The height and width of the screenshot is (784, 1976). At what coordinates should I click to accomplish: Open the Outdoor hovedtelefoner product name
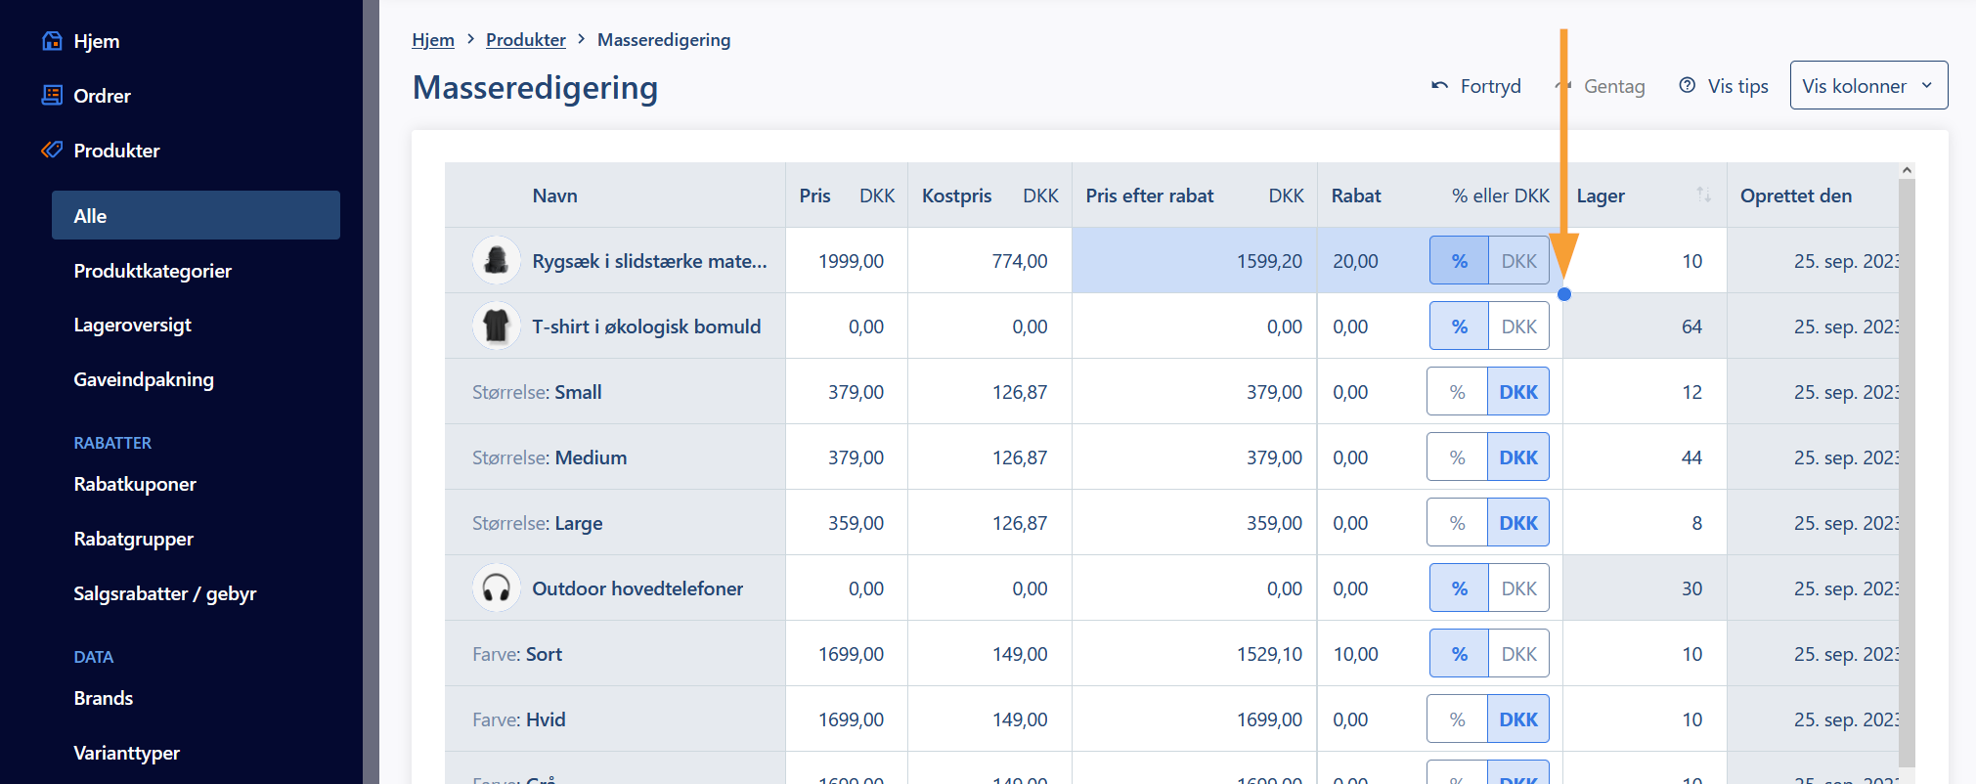637,588
